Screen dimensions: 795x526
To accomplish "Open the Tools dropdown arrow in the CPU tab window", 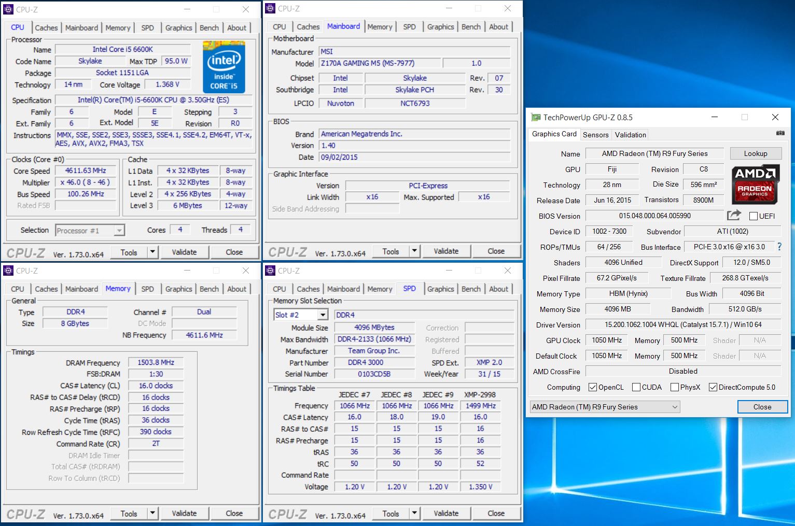I will [152, 252].
